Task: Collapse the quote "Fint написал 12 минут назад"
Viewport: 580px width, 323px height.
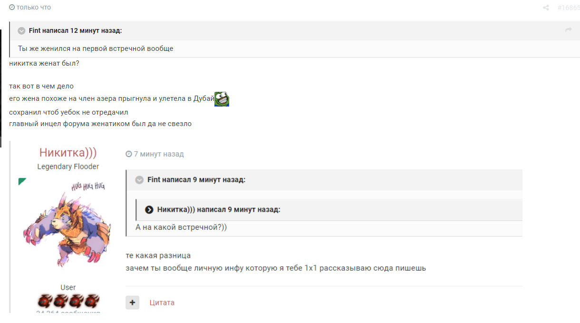Action: (x=21, y=31)
